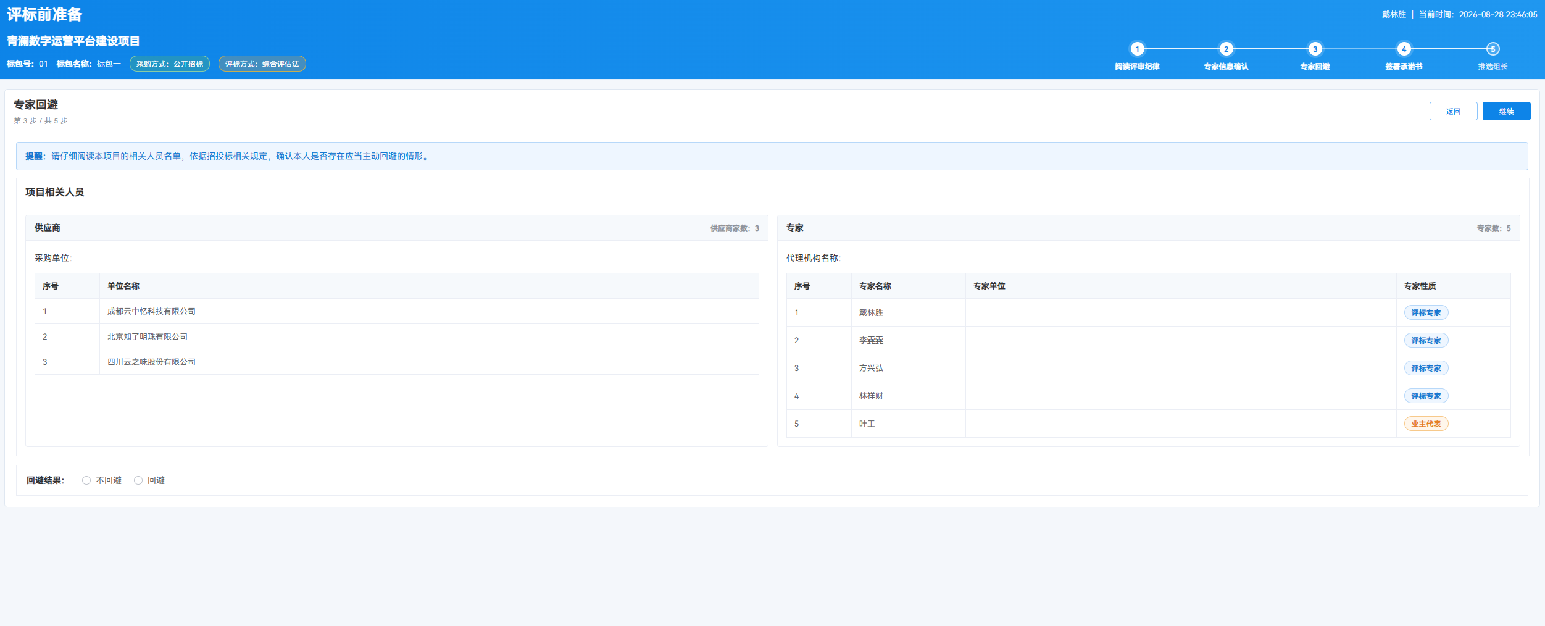Screen dimensions: 1545x626
Task: Select supplier 北京知了明珠有限公司
Action: coord(148,336)
